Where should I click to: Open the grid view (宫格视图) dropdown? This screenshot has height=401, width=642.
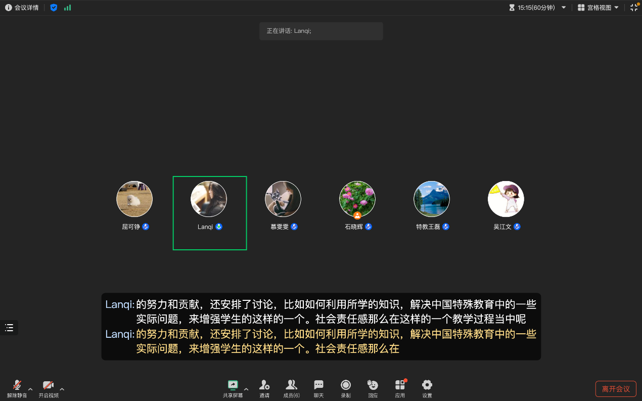coord(599,8)
